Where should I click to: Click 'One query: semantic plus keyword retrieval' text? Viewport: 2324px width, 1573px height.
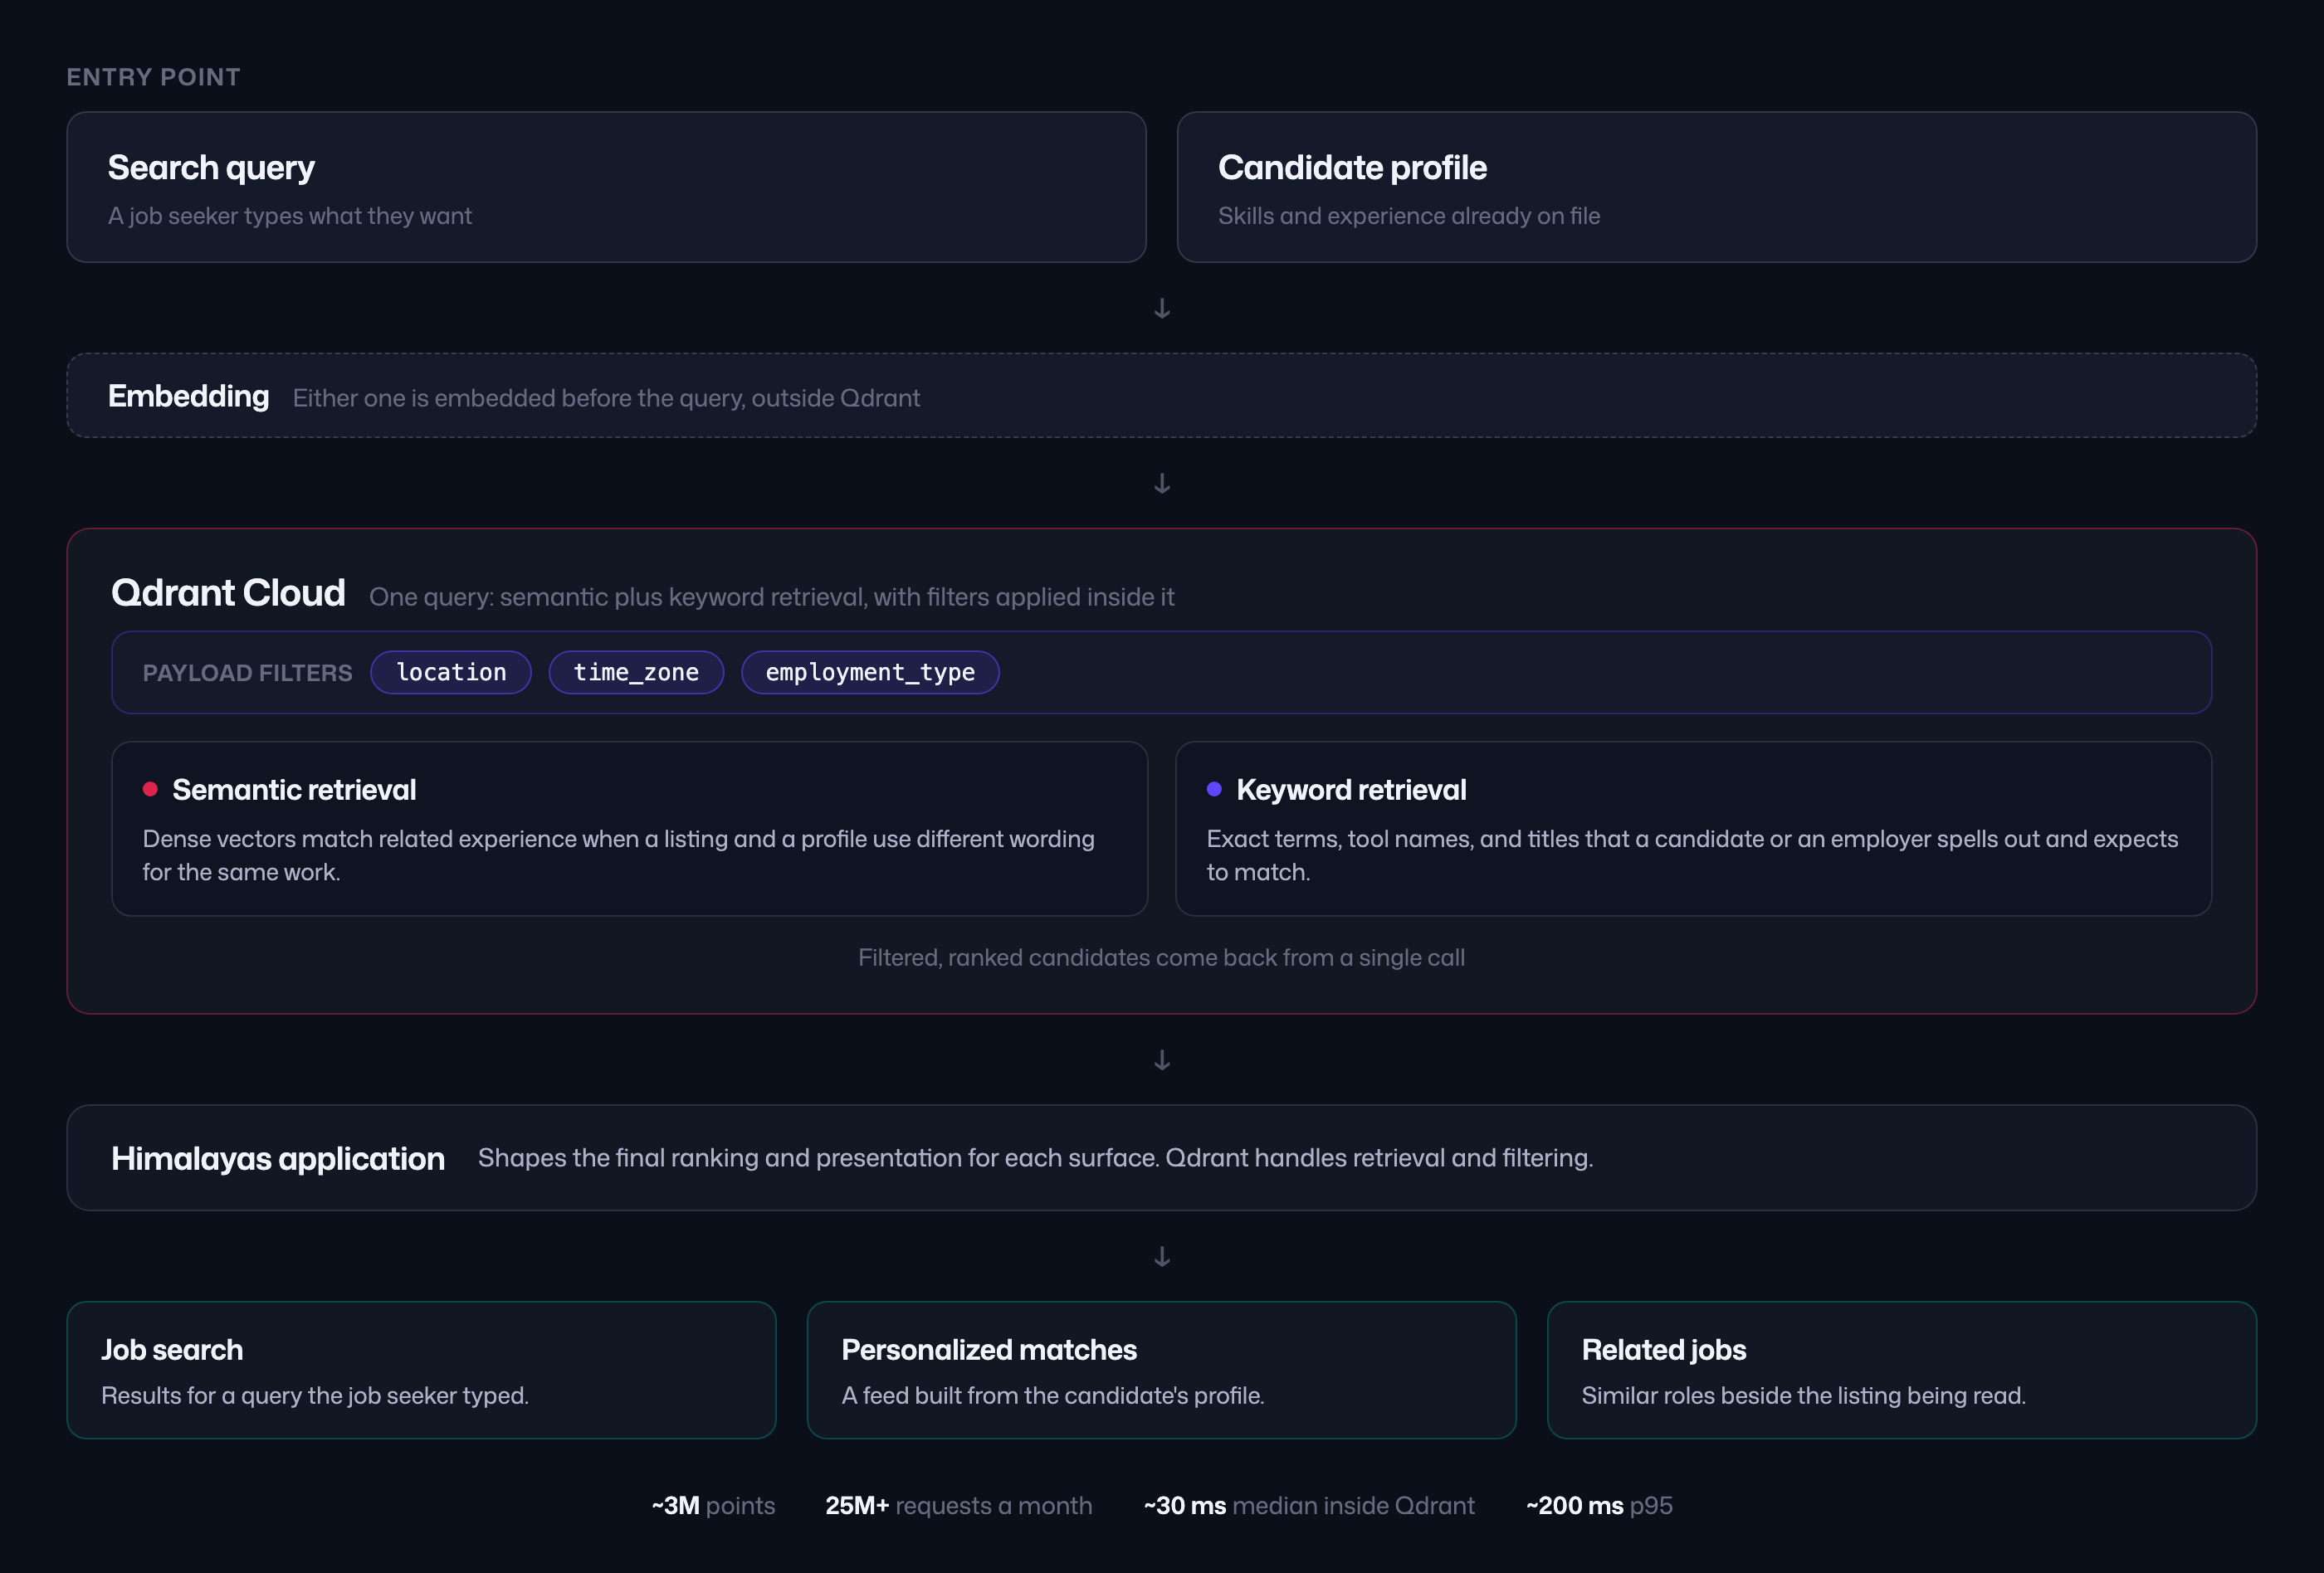771,597
